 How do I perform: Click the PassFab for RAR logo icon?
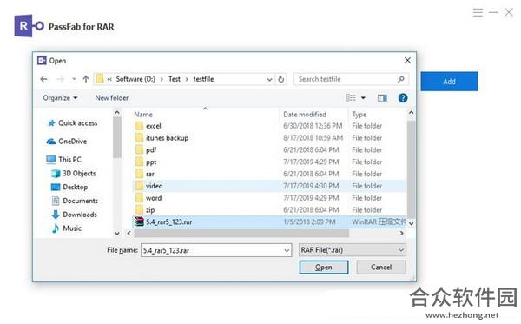(30, 26)
